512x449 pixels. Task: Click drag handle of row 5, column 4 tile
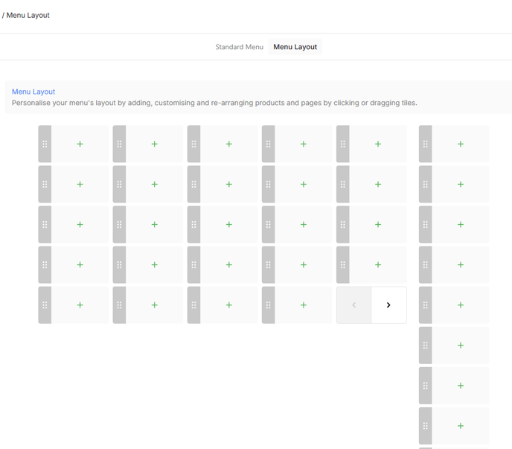coord(268,305)
